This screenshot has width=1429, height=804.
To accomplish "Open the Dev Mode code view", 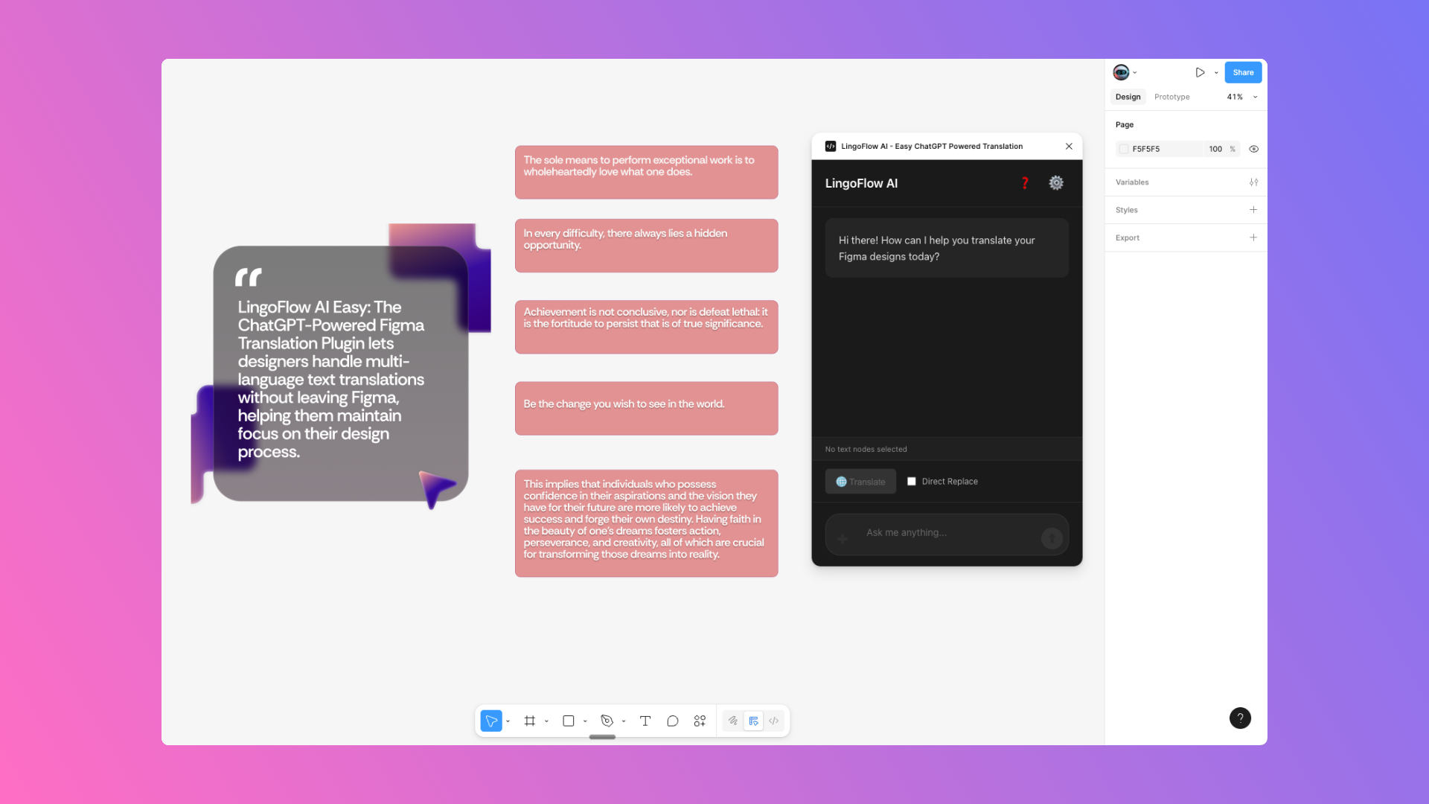I will (x=773, y=721).
